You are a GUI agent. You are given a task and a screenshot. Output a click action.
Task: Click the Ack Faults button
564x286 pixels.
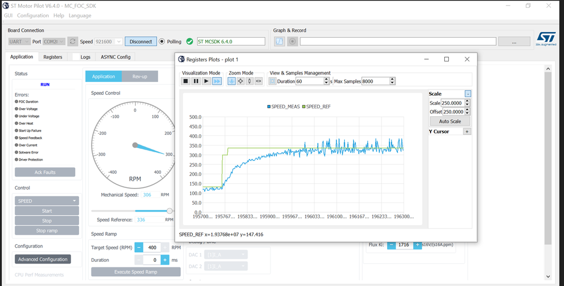coord(45,172)
